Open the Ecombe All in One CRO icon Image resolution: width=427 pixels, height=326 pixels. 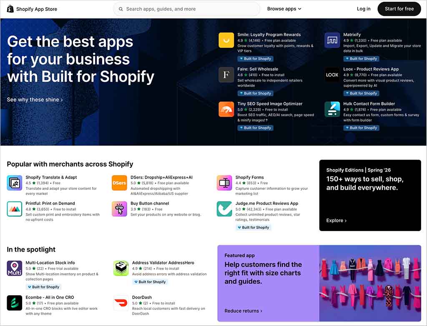coord(15,303)
